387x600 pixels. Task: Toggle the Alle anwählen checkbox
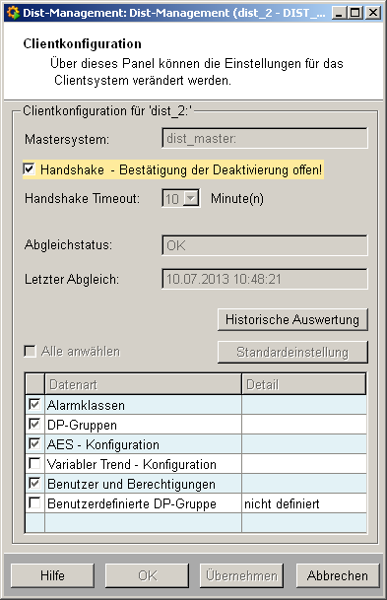pyautogui.click(x=30, y=351)
